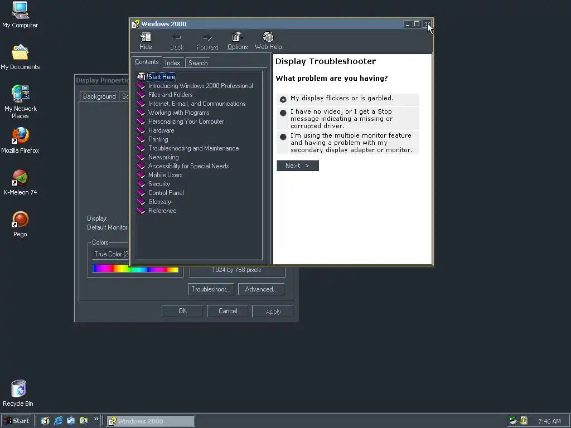
Task: Select 'My display flickers or is garbled' option
Action: pos(283,99)
